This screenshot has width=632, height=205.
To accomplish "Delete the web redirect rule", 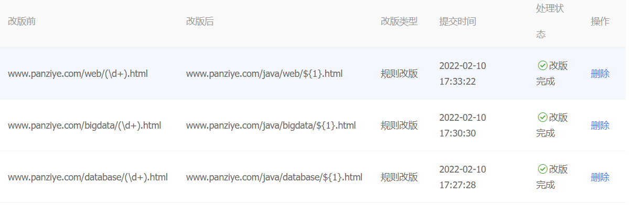I will pyautogui.click(x=600, y=74).
